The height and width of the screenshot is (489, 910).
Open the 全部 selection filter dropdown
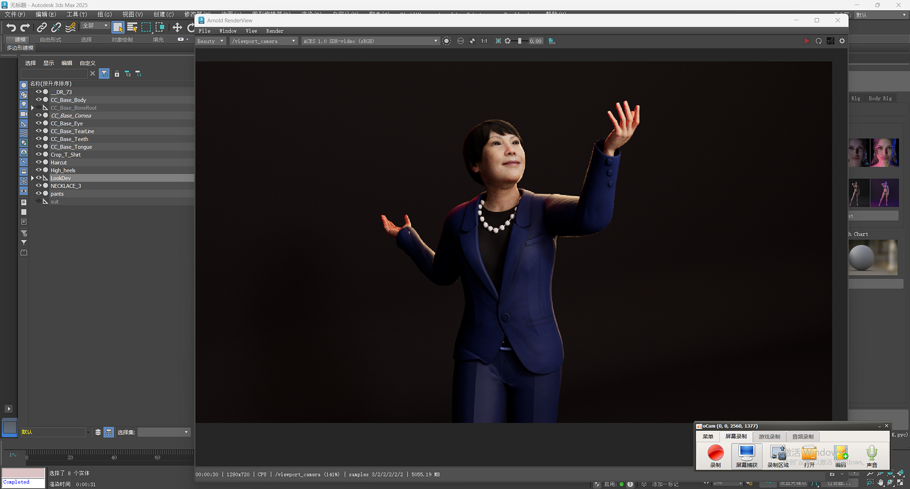click(x=95, y=25)
